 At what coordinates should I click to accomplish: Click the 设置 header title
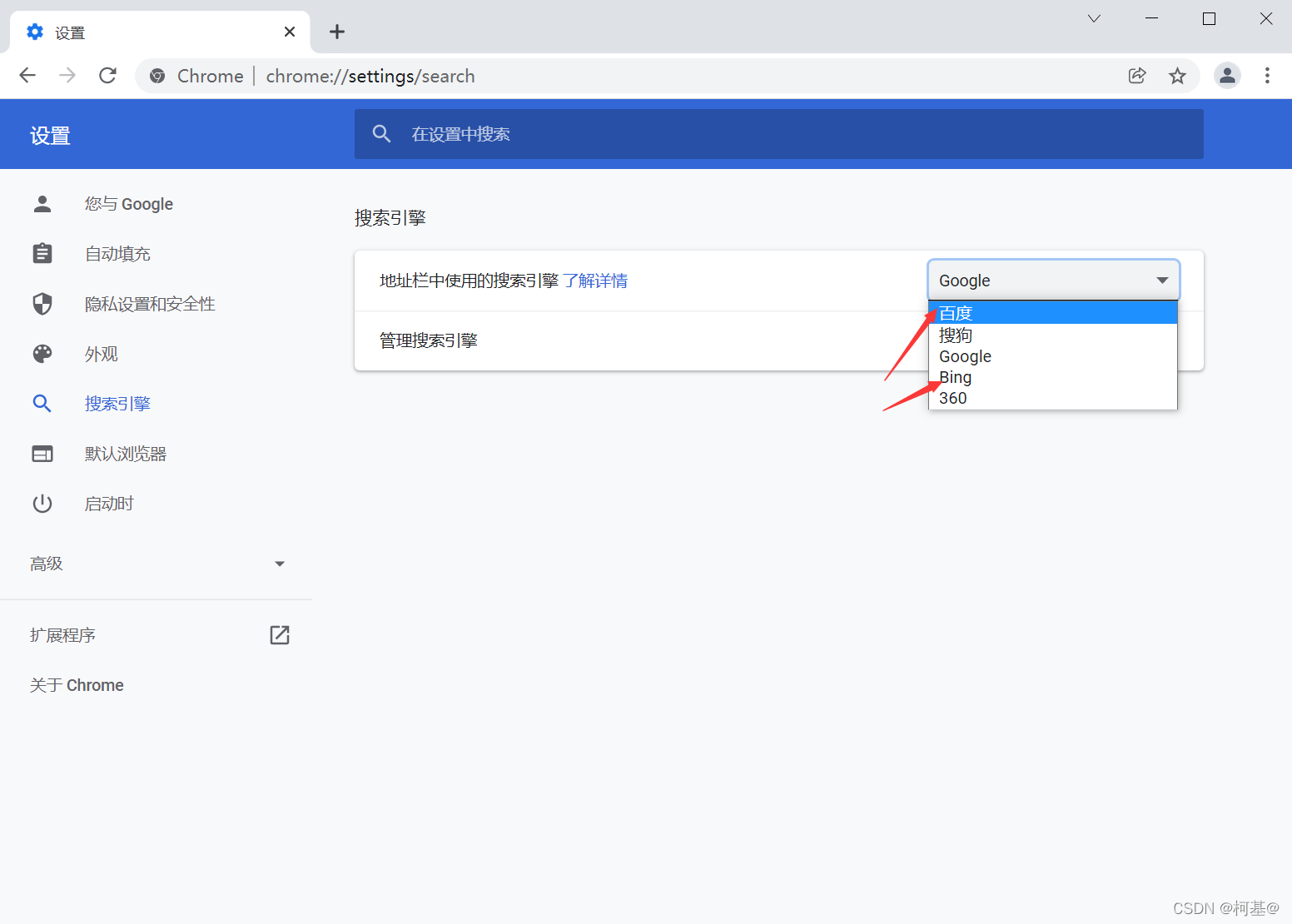coord(50,135)
